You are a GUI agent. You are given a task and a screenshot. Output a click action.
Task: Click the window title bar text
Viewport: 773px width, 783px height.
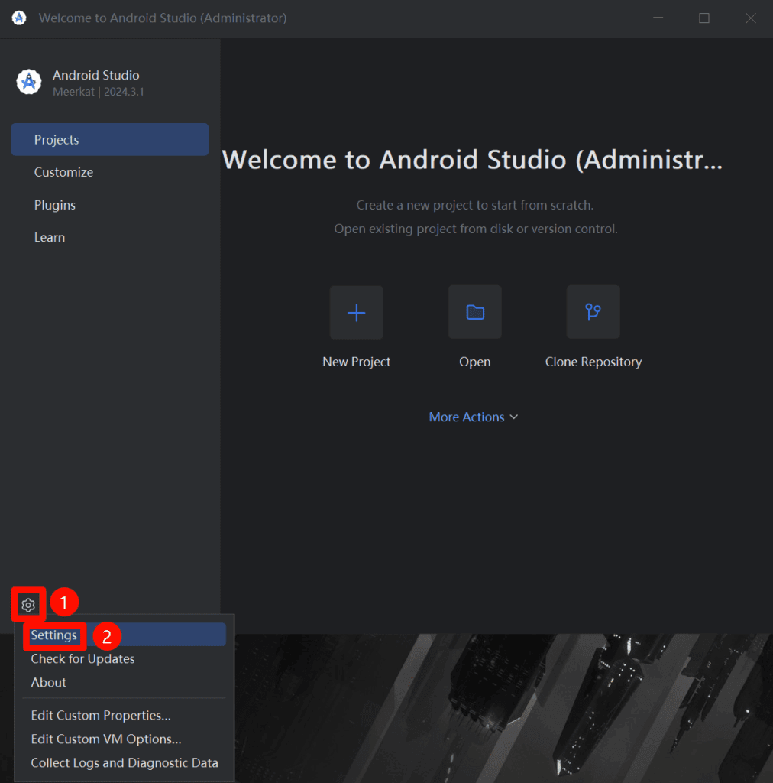(x=163, y=18)
